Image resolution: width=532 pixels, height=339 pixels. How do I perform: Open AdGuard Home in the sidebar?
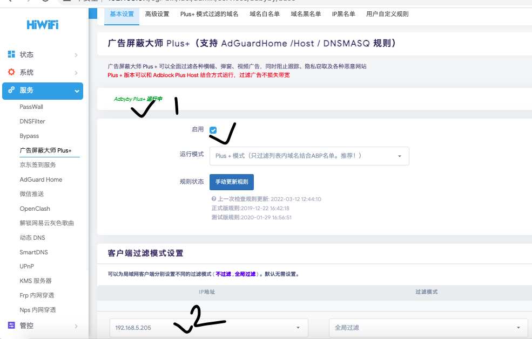click(41, 179)
